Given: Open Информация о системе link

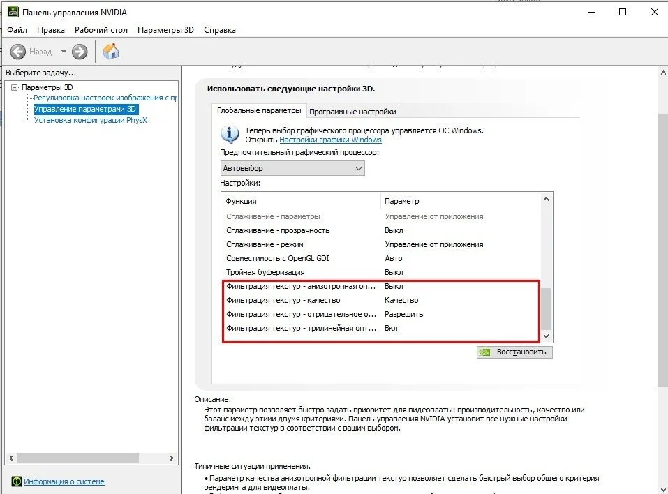Looking at the screenshot, I should pos(64,481).
